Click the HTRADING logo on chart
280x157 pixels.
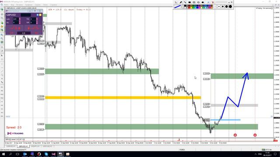pyautogui.click(x=15, y=133)
